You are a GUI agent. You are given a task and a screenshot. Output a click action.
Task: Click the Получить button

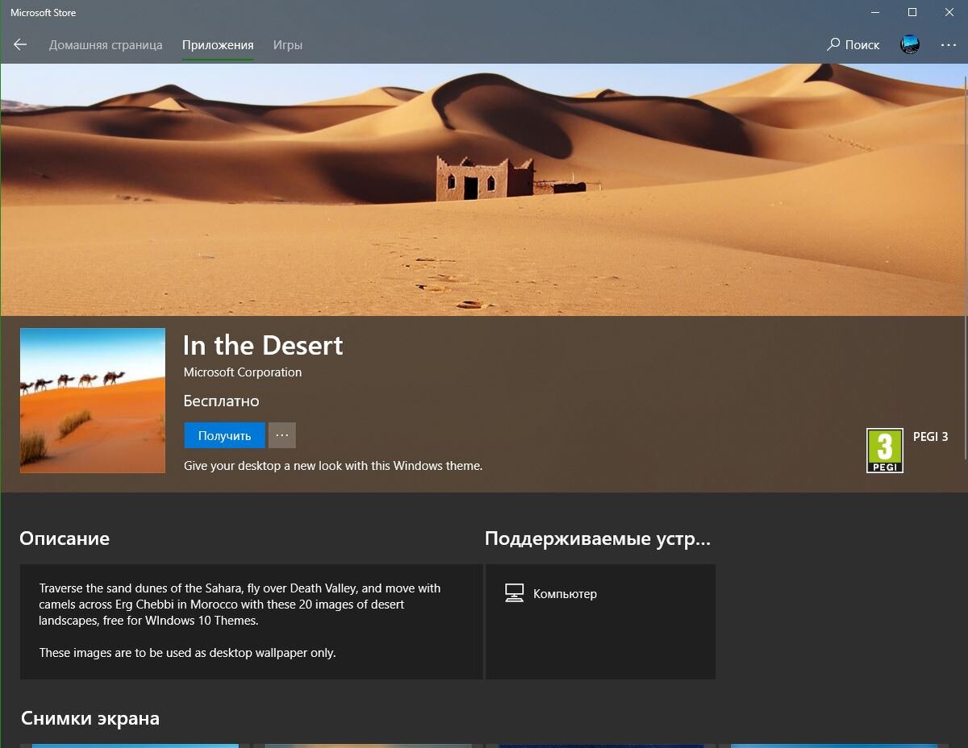point(224,435)
